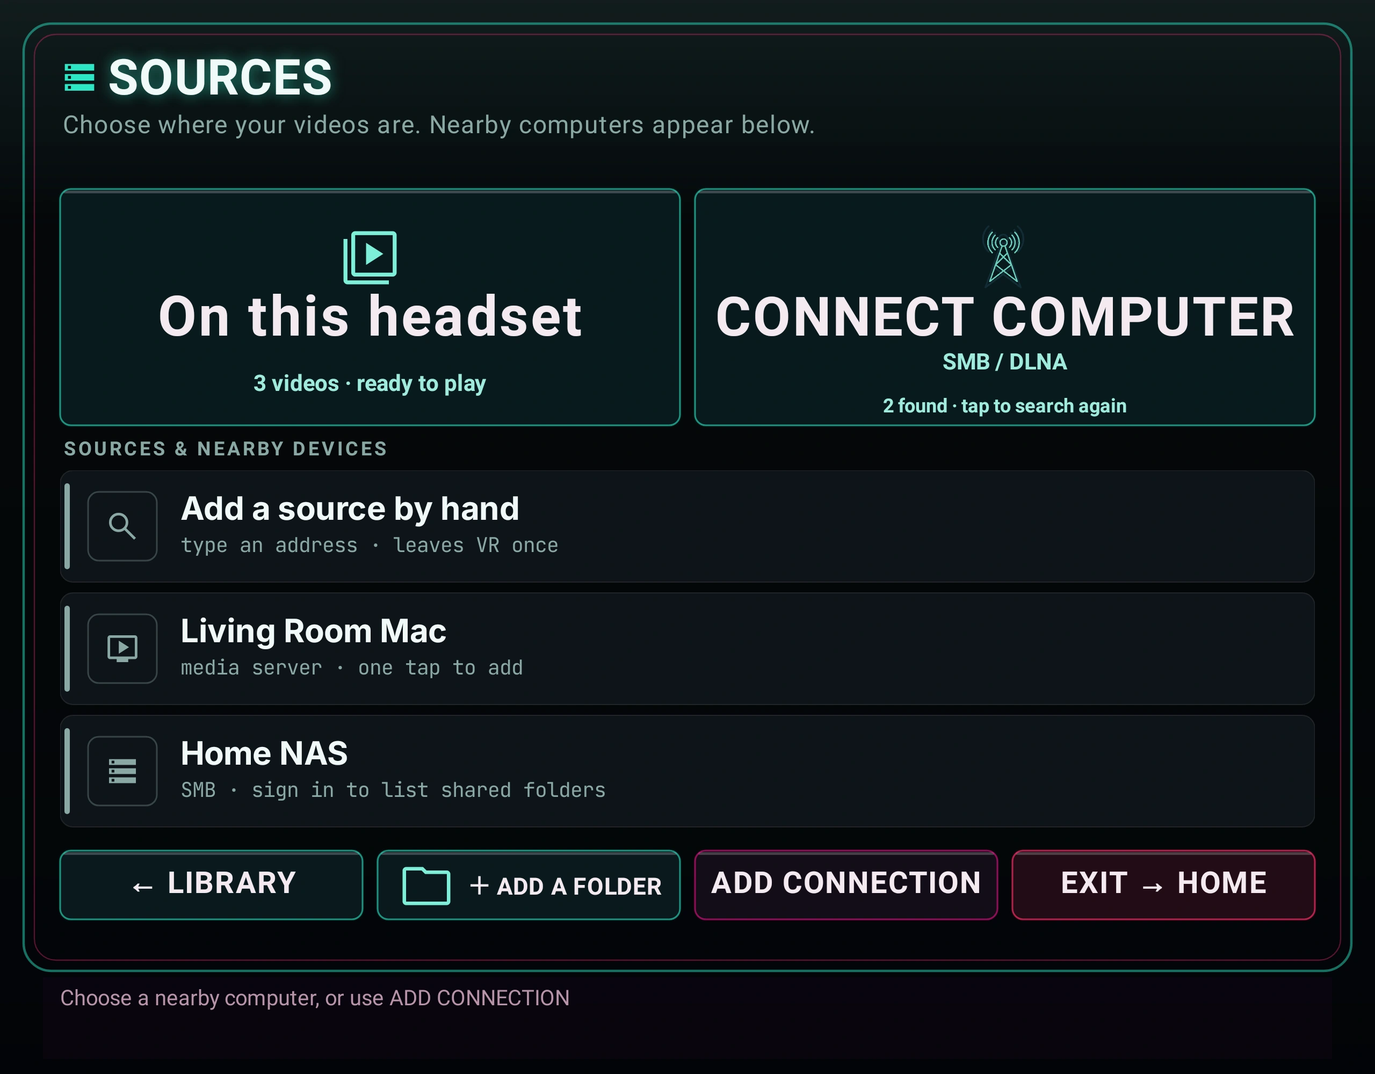
Task: Click the server-stack icon beside SOURCES title
Action: click(x=79, y=77)
